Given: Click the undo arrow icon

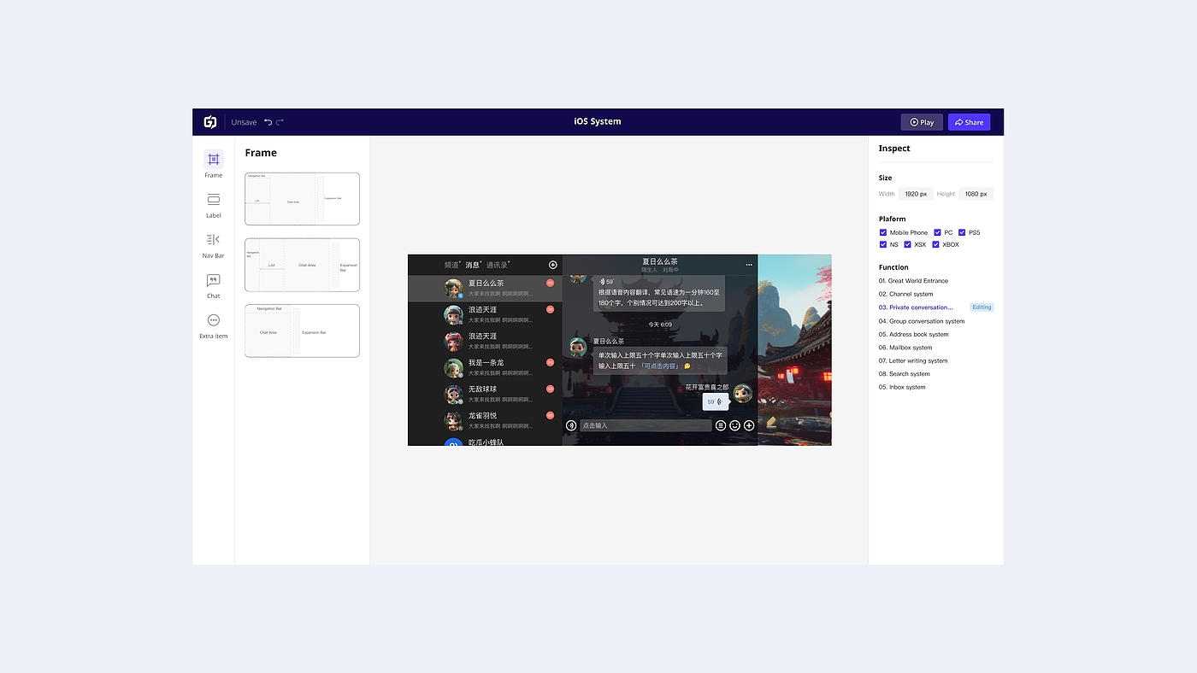Looking at the screenshot, I should pos(268,122).
